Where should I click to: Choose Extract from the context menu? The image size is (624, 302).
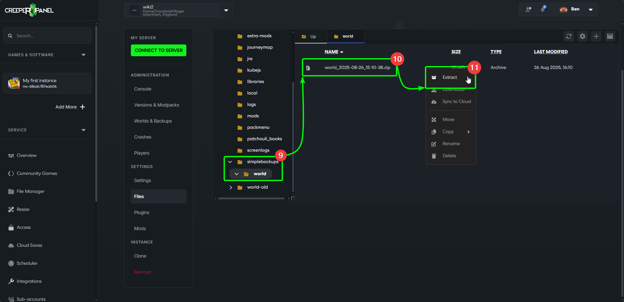[450, 77]
